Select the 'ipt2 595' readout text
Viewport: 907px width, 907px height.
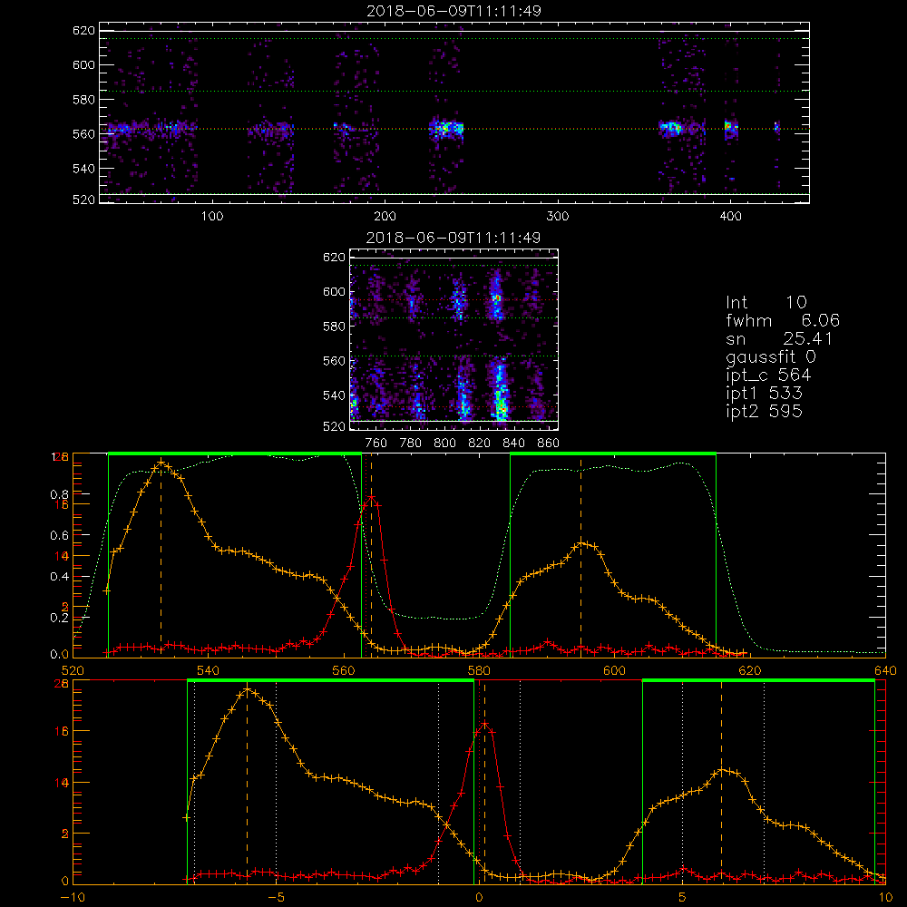click(764, 411)
